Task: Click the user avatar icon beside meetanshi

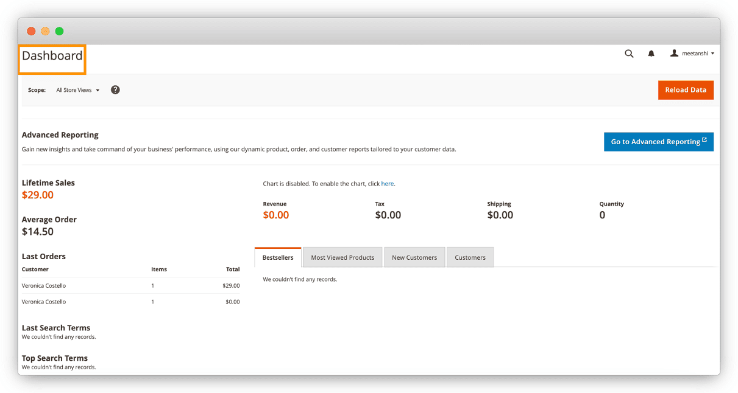Action: click(674, 53)
